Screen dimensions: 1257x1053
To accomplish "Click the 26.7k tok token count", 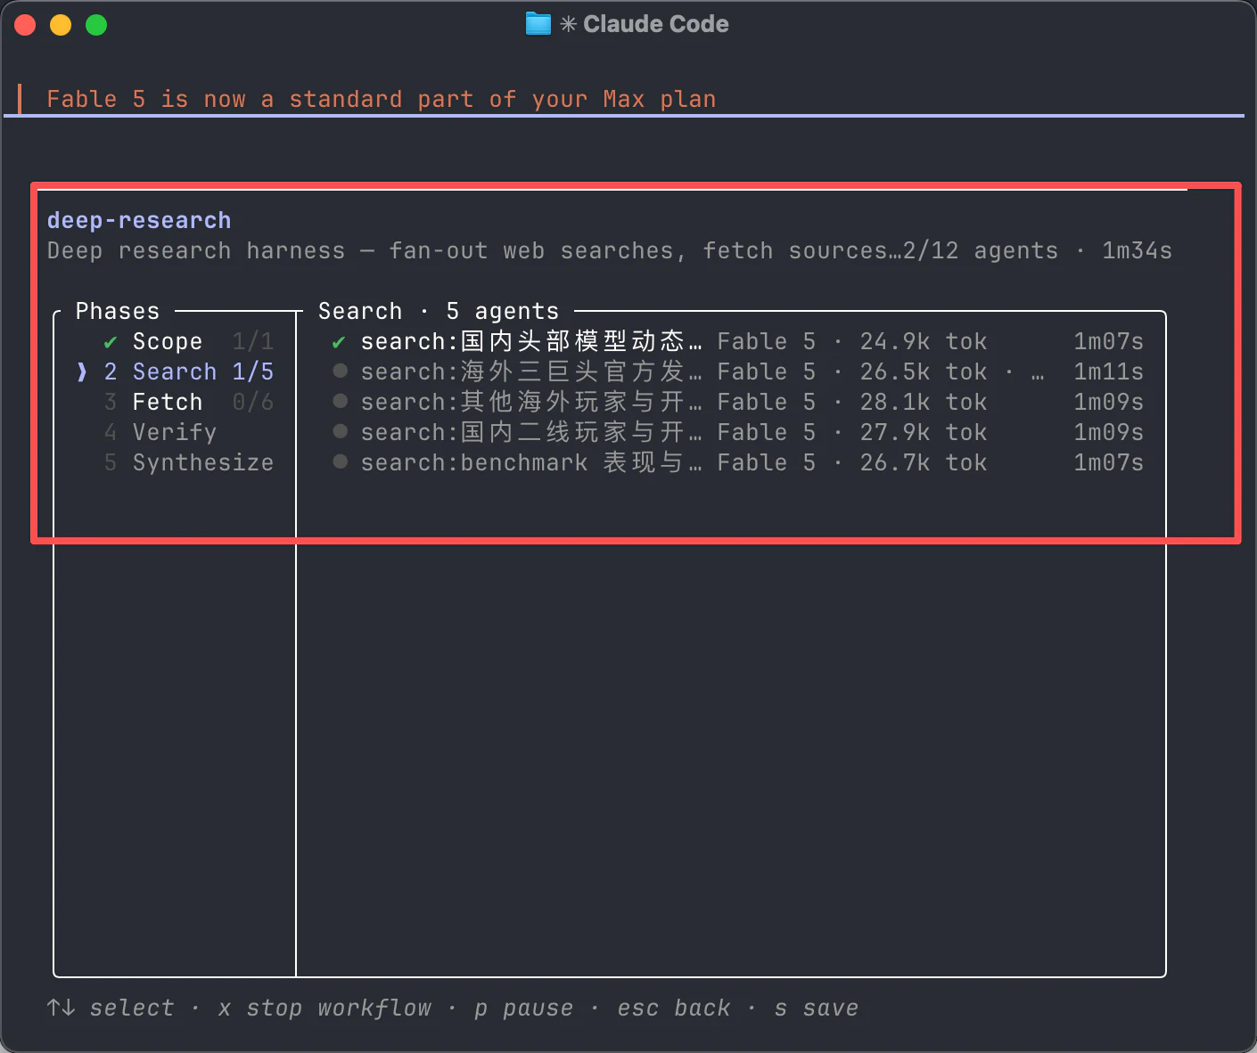I will 923,462.
